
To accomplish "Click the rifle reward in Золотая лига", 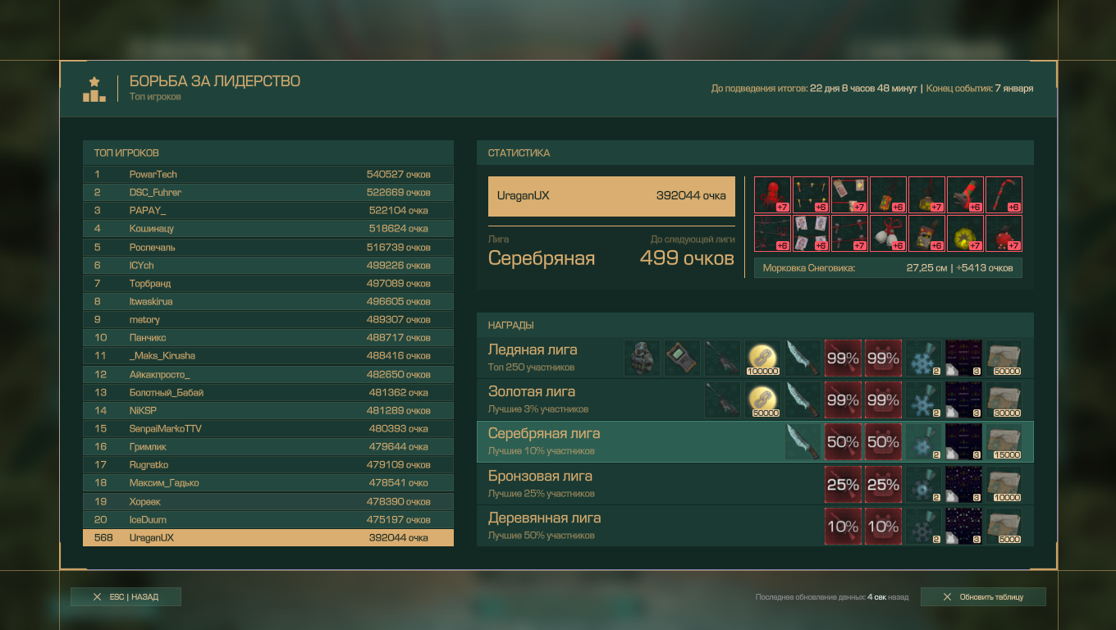I will 722,400.
